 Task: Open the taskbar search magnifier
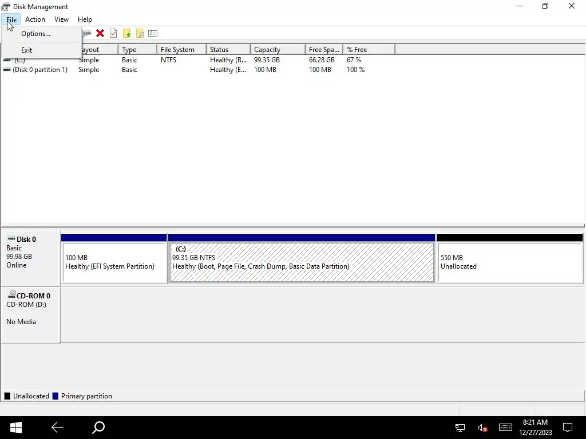coord(98,428)
